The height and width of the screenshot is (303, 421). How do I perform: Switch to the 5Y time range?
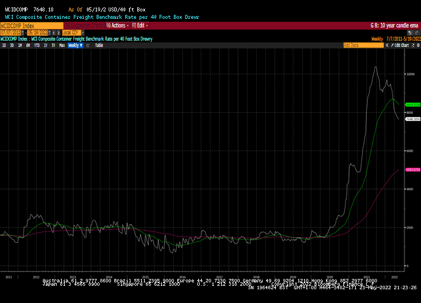[53, 45]
